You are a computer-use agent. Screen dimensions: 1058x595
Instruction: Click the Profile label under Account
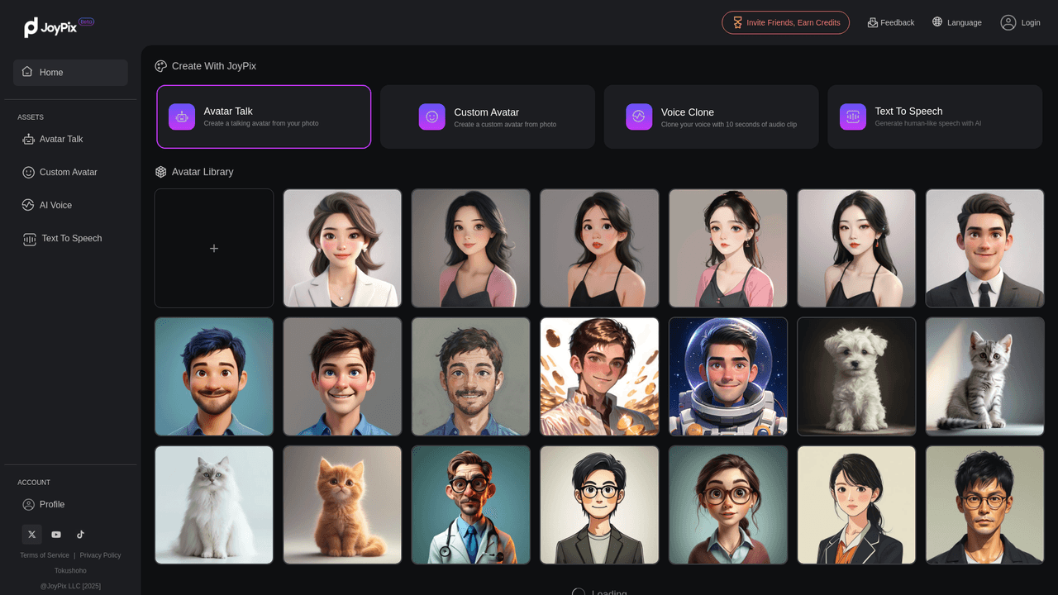[x=52, y=505]
